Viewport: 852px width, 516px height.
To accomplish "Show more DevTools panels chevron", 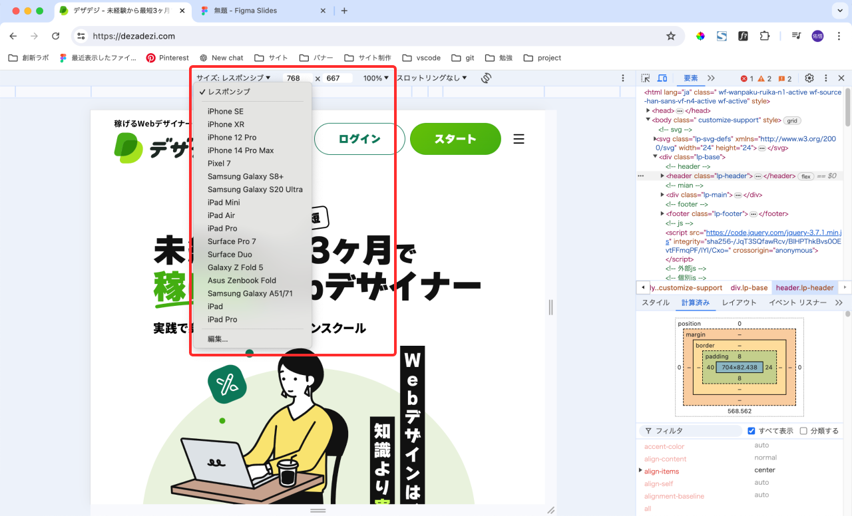I will (x=711, y=78).
